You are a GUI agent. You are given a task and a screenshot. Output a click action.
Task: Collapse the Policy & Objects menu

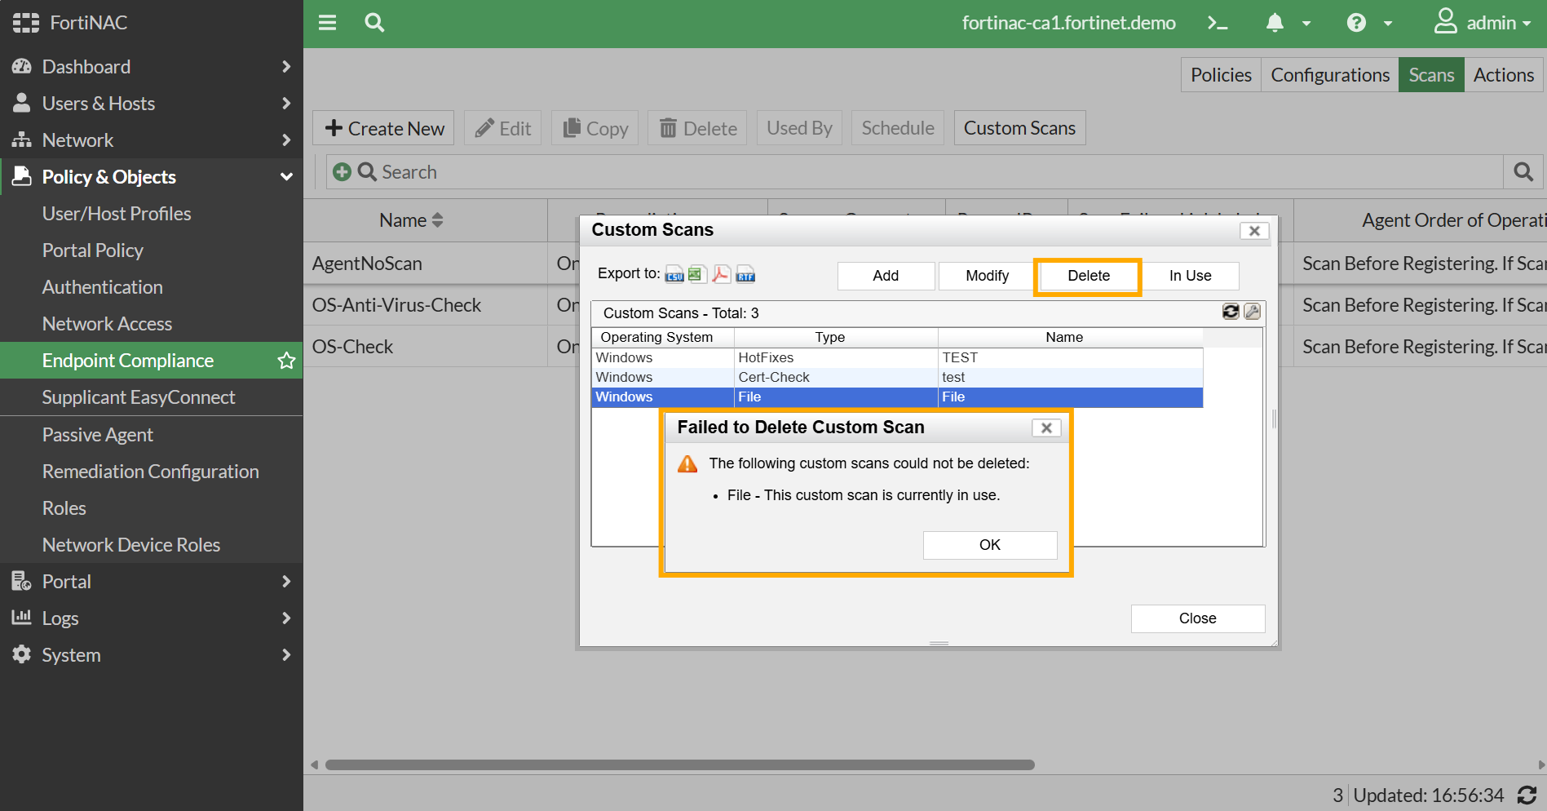coord(152,177)
